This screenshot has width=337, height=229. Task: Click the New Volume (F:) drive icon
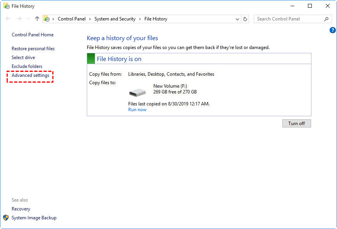pyautogui.click(x=138, y=93)
